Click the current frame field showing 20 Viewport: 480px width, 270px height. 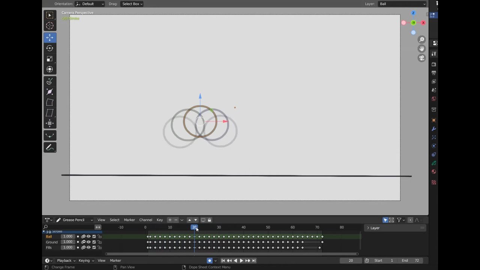(351, 261)
